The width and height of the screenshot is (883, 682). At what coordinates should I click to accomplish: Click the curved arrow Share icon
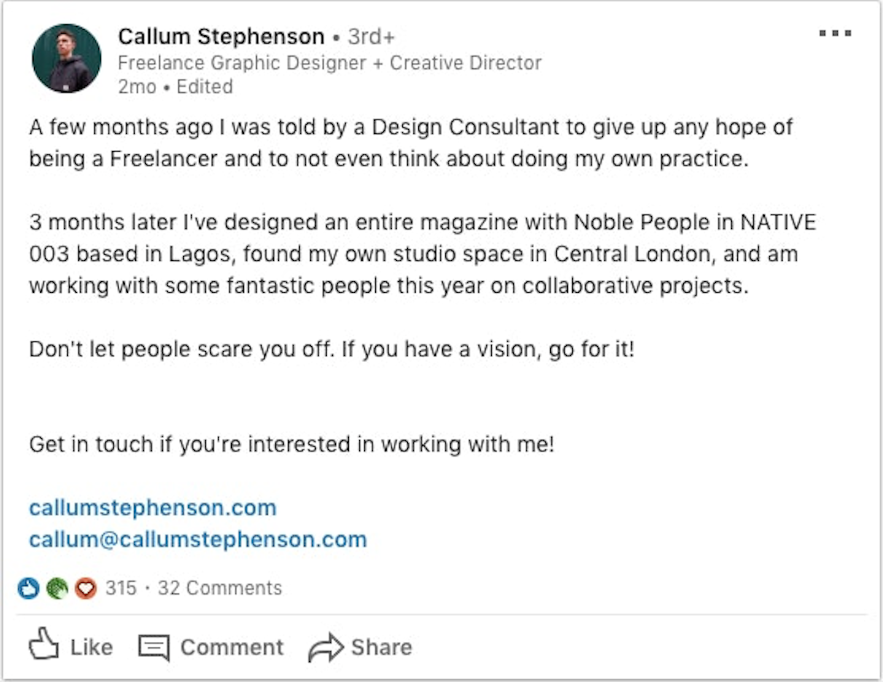(326, 647)
